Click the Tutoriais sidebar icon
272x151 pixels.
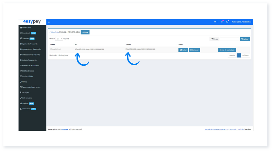click(x=21, y=38)
